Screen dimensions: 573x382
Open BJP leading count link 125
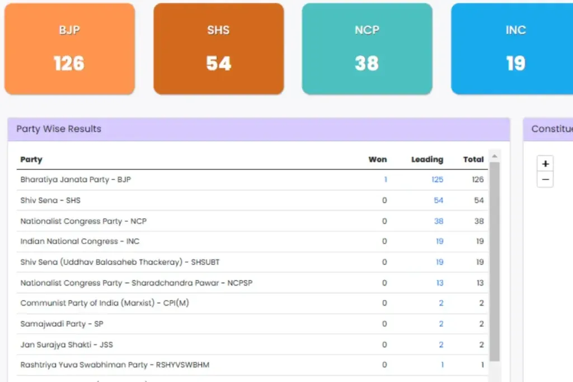point(437,180)
